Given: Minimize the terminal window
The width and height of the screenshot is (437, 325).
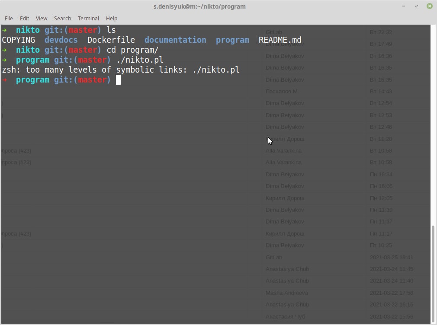Looking at the screenshot, I should (404, 6).
